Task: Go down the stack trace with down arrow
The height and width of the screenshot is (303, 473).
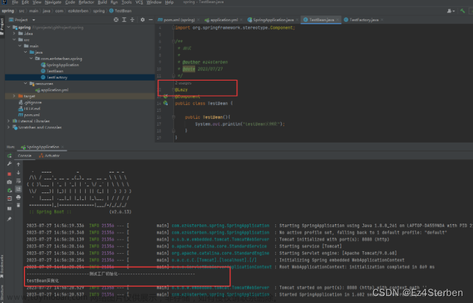Action: [19, 173]
